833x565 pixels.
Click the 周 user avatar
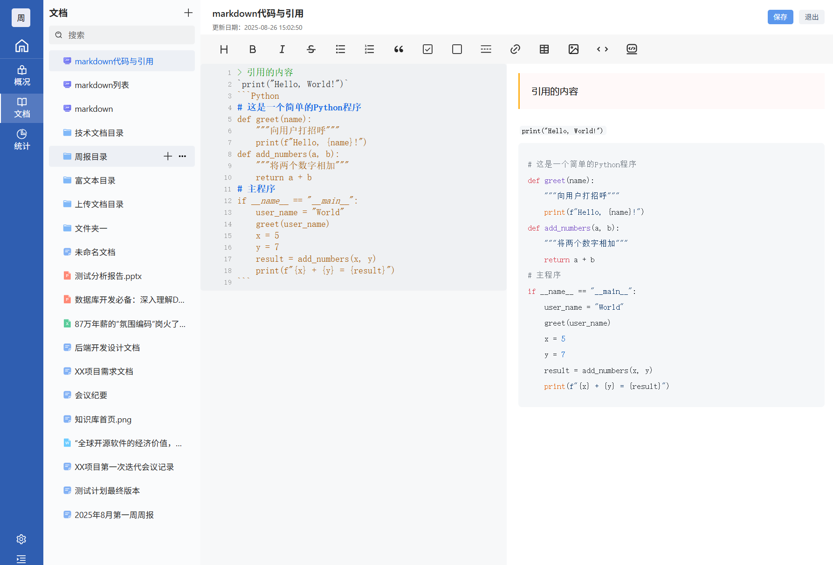(x=21, y=18)
